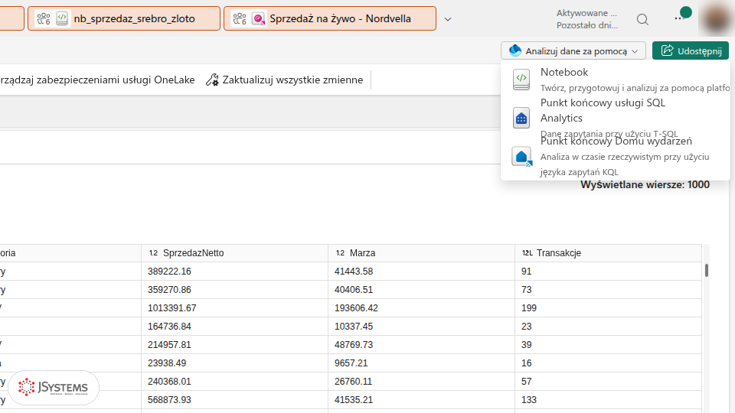The width and height of the screenshot is (735, 413).
Task: Select Transakcje cell 23
Action: pos(609,326)
